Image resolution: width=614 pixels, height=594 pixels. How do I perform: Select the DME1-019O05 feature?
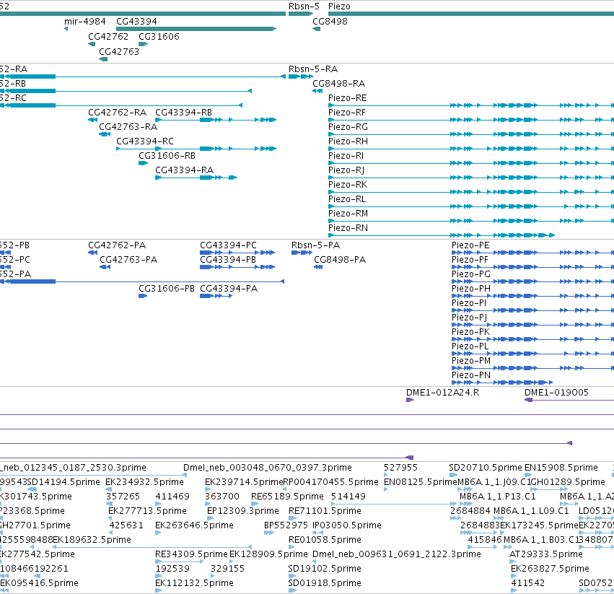[x=556, y=393]
